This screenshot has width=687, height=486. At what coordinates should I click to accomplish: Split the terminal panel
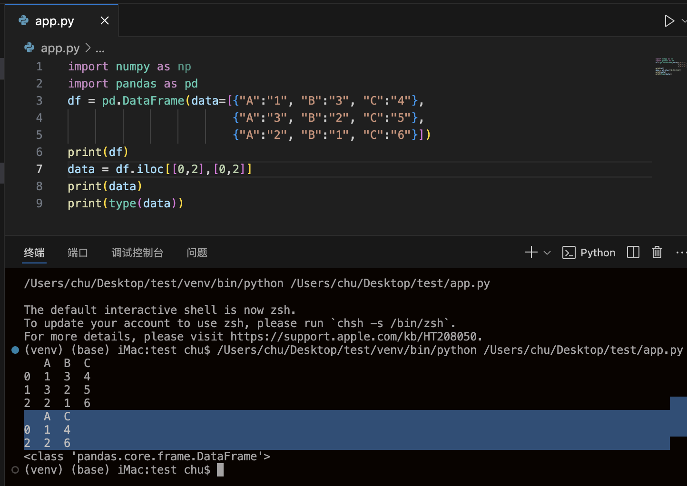[633, 253]
